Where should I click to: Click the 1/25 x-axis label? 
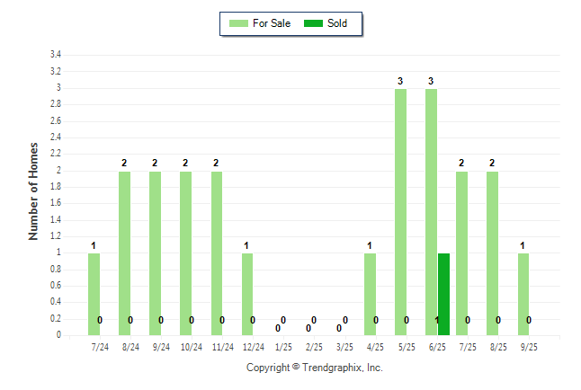coord(283,346)
